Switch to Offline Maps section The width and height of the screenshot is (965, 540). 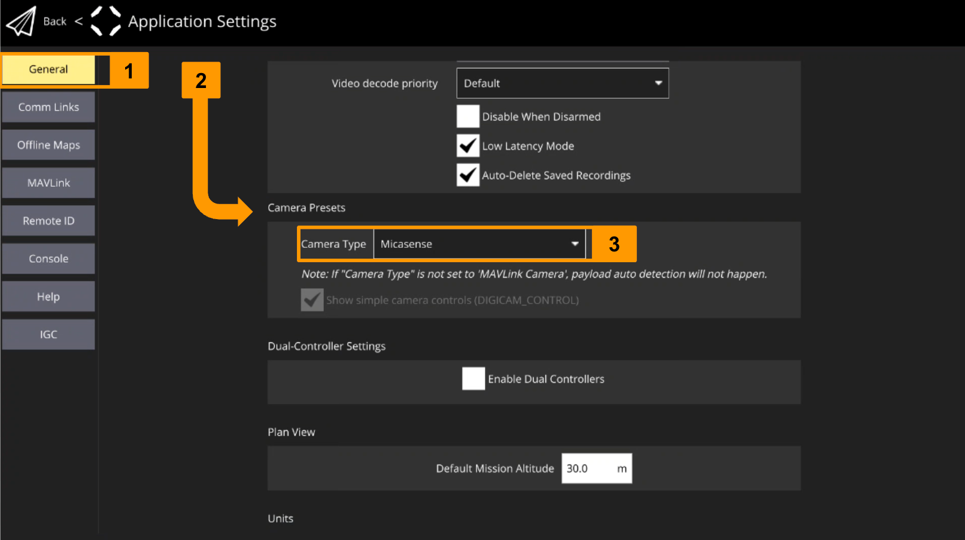48,145
